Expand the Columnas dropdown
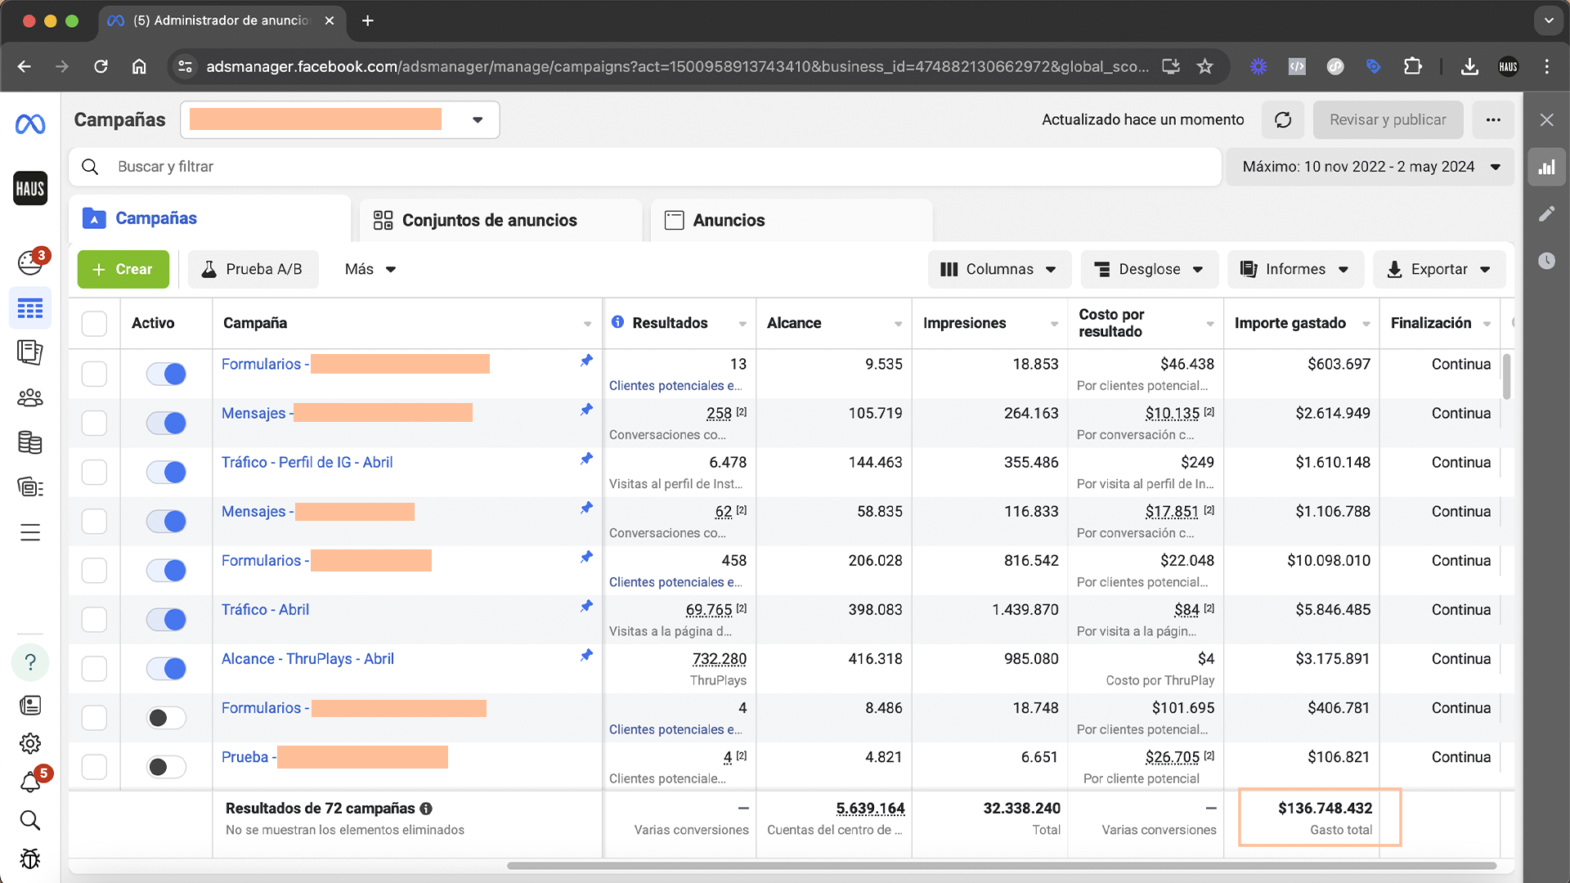1570x883 pixels. (998, 270)
